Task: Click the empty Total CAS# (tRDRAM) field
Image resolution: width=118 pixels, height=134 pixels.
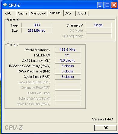Action: [x=68, y=98]
